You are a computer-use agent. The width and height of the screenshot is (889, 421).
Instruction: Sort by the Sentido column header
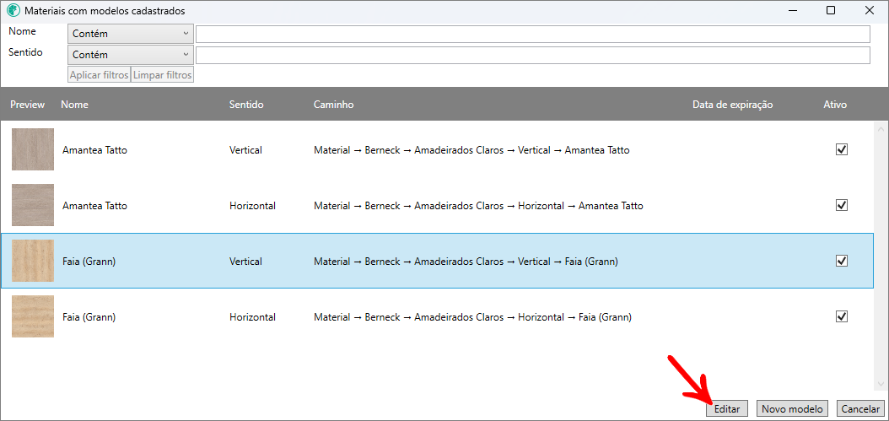(246, 105)
